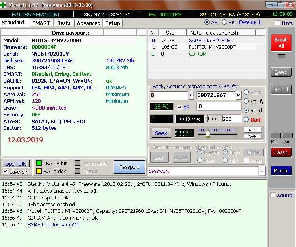
Task: Click the Passport button
Action: [129, 167]
